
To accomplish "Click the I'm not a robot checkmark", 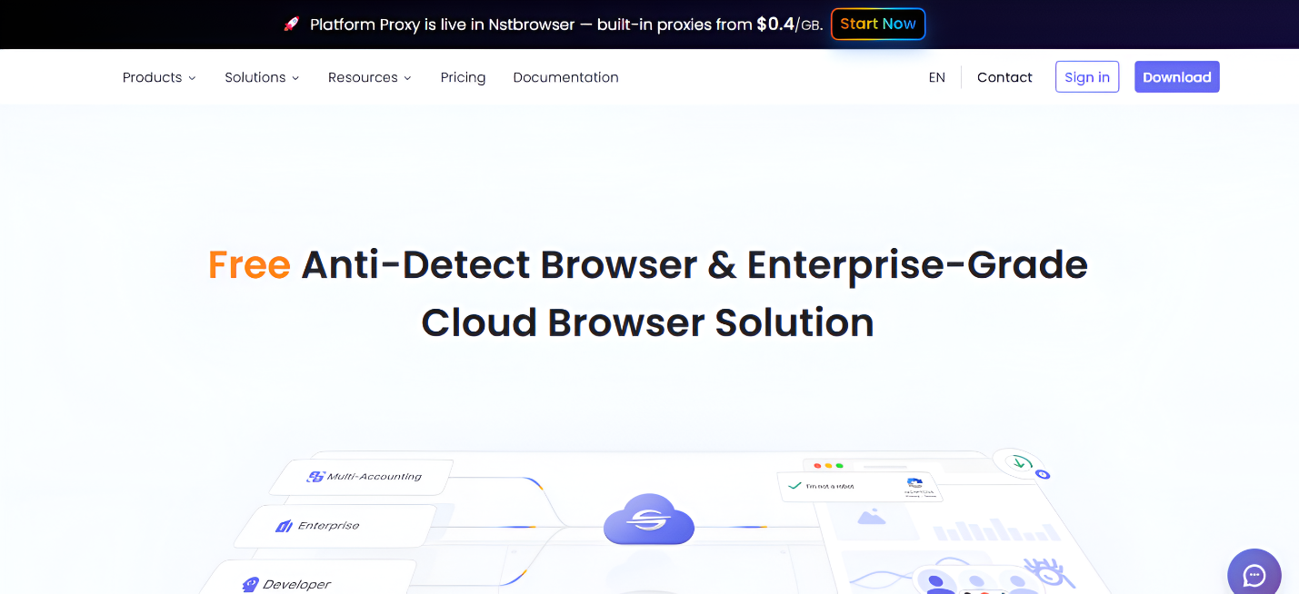I will click(794, 486).
